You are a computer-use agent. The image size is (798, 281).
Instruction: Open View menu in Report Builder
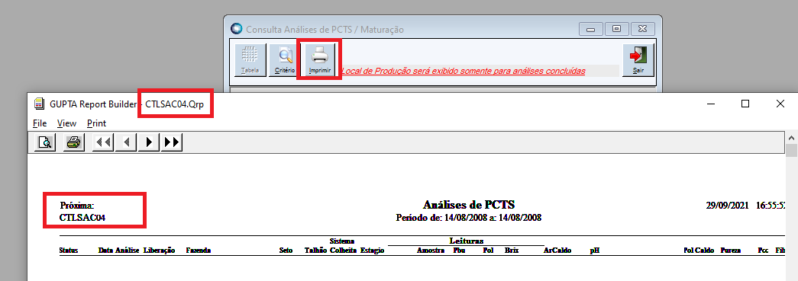click(66, 123)
